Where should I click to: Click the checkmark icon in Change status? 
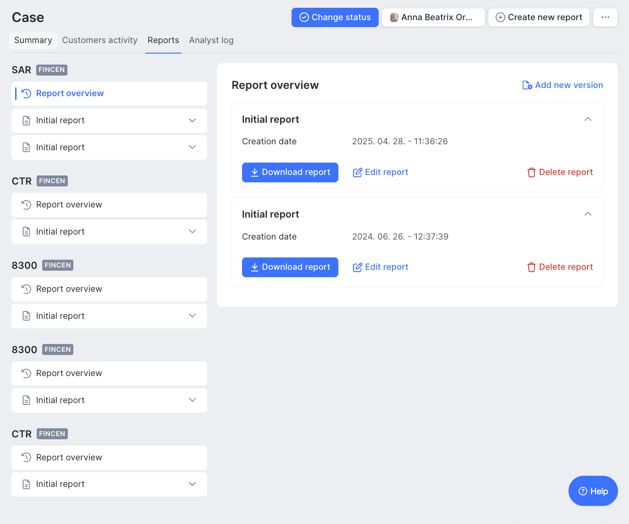pos(304,17)
